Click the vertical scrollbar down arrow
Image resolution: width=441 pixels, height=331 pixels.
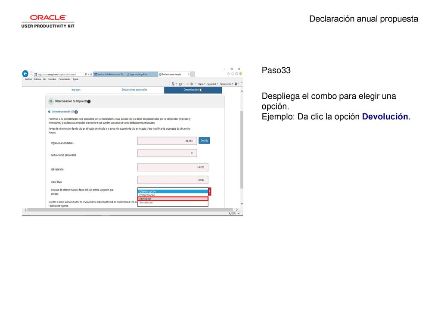[x=242, y=204]
